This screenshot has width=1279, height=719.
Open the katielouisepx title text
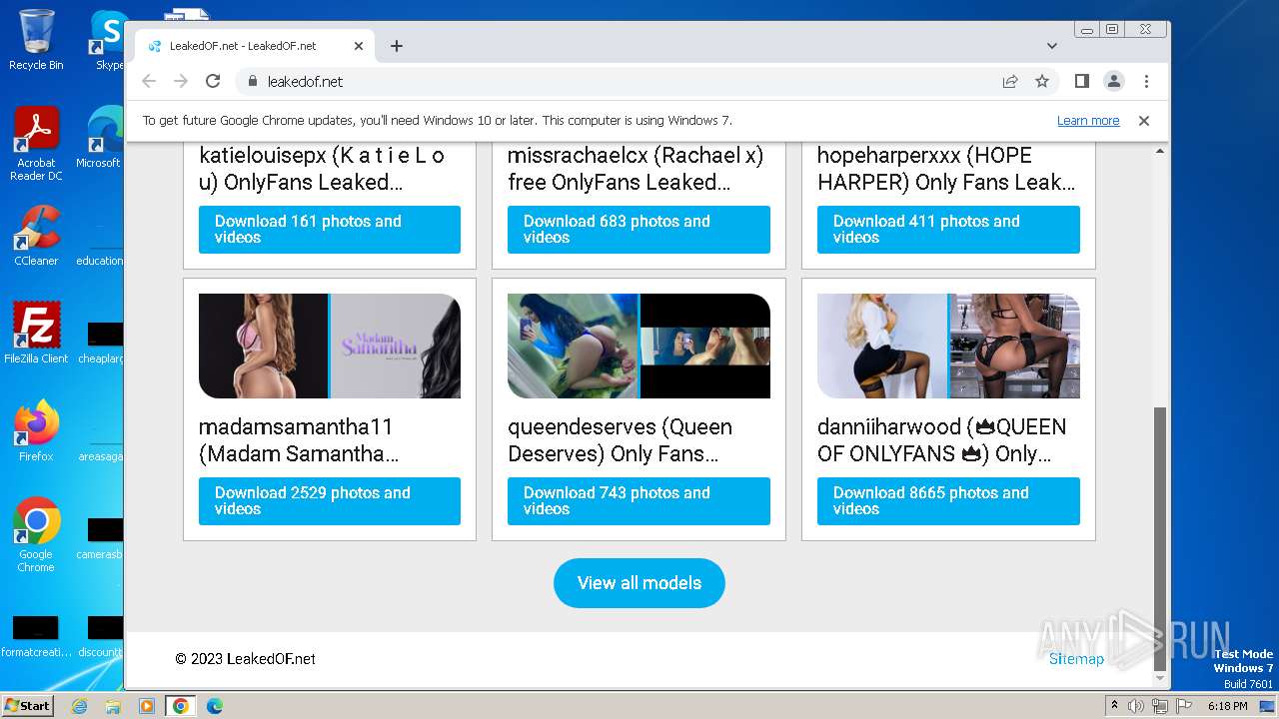[322, 169]
